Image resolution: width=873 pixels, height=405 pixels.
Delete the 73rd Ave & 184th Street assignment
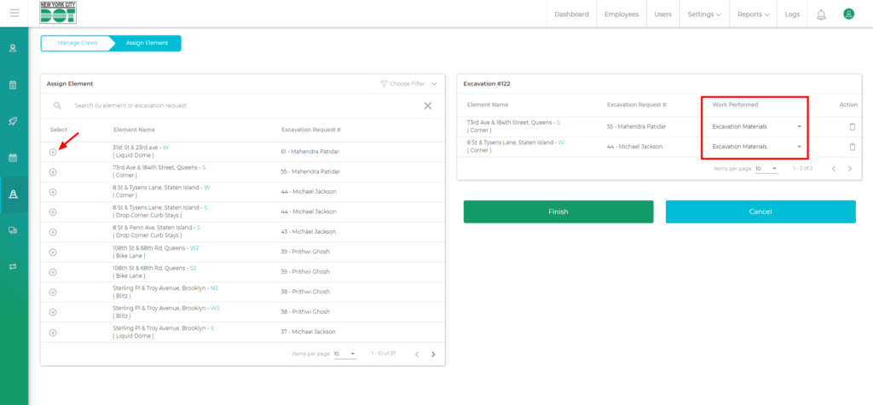tap(851, 126)
